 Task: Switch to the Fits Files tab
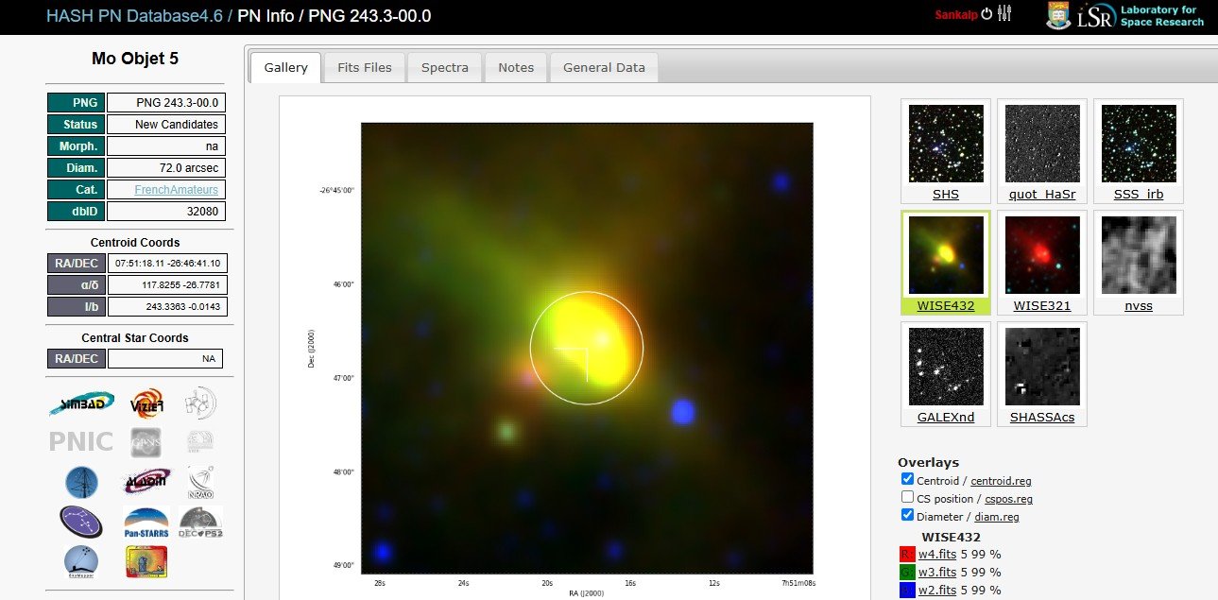[364, 67]
